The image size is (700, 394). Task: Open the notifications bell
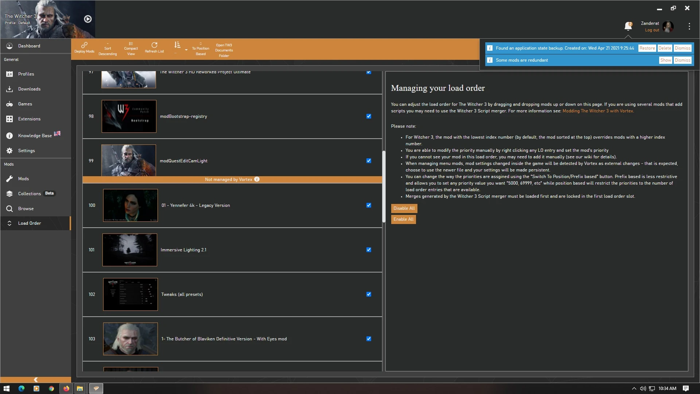(628, 26)
